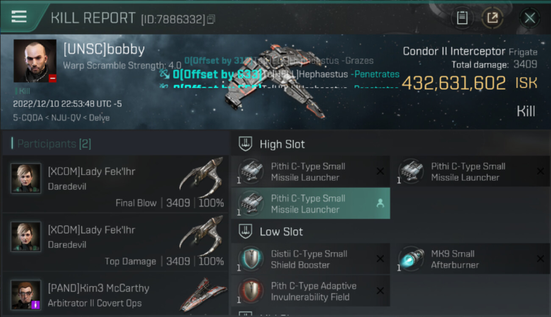The width and height of the screenshot is (551, 317).
Task: View bobby's character portrait
Action: coord(35,61)
